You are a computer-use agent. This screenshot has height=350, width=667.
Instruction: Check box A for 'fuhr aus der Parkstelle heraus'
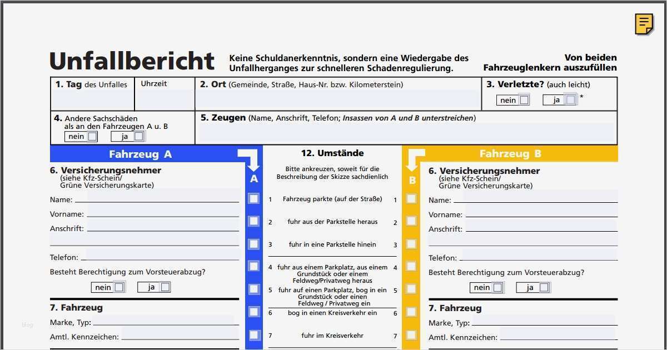[x=253, y=221]
